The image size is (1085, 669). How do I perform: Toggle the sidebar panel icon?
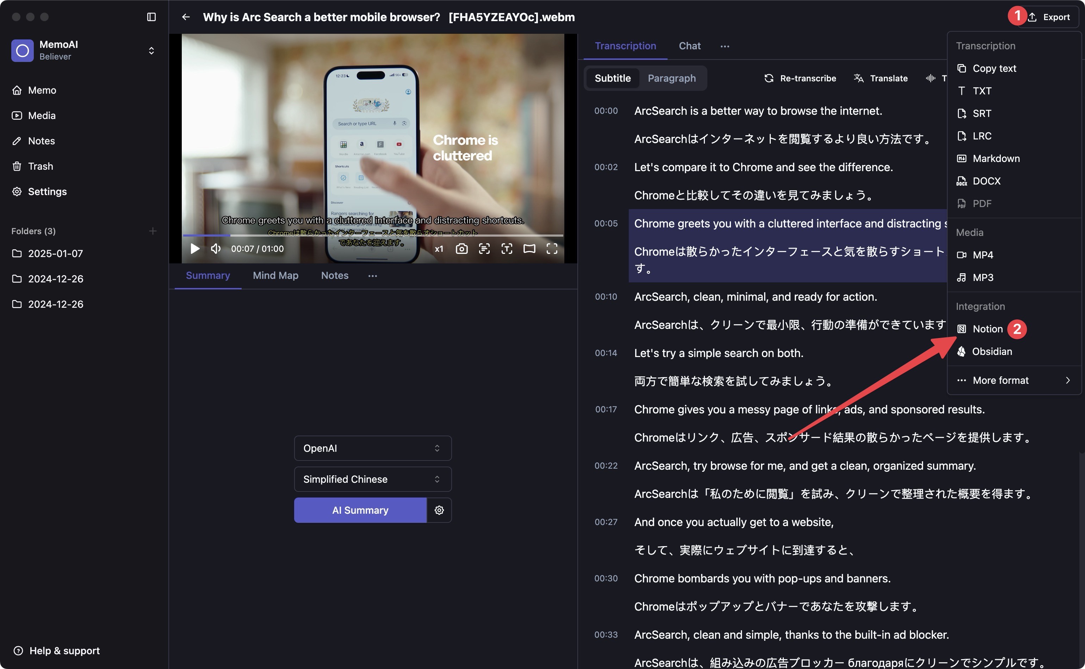point(151,17)
